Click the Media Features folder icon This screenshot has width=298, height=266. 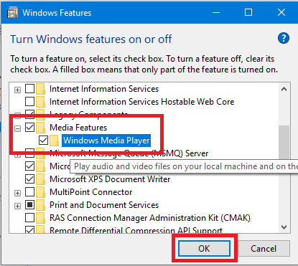click(x=41, y=128)
